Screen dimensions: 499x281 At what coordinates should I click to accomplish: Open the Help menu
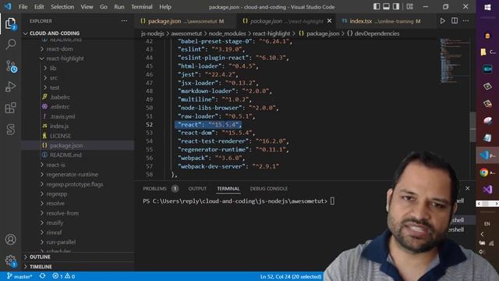(x=165, y=7)
